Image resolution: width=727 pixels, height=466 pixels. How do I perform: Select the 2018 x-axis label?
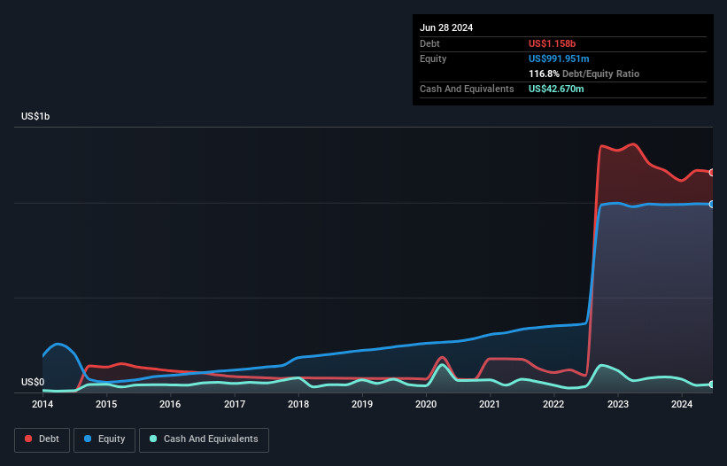[298, 404]
